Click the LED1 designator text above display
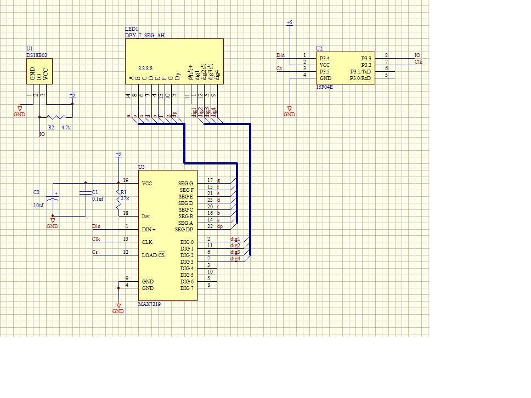This screenshot has height=398, width=531. pos(132,29)
